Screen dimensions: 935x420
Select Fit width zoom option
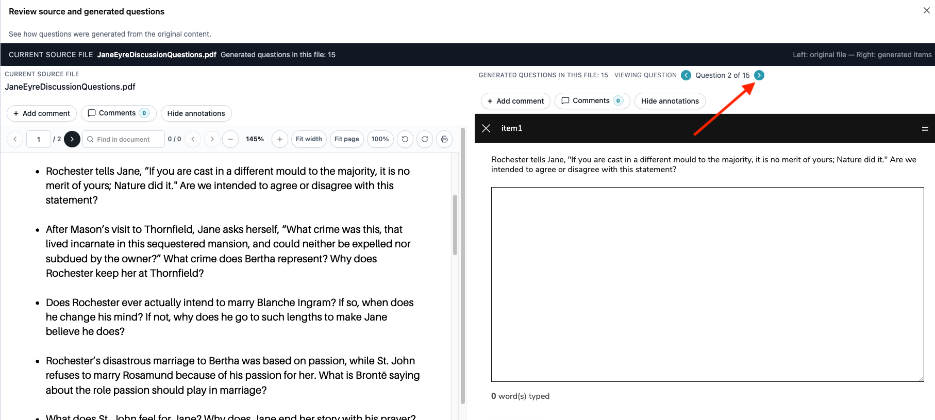click(x=309, y=139)
